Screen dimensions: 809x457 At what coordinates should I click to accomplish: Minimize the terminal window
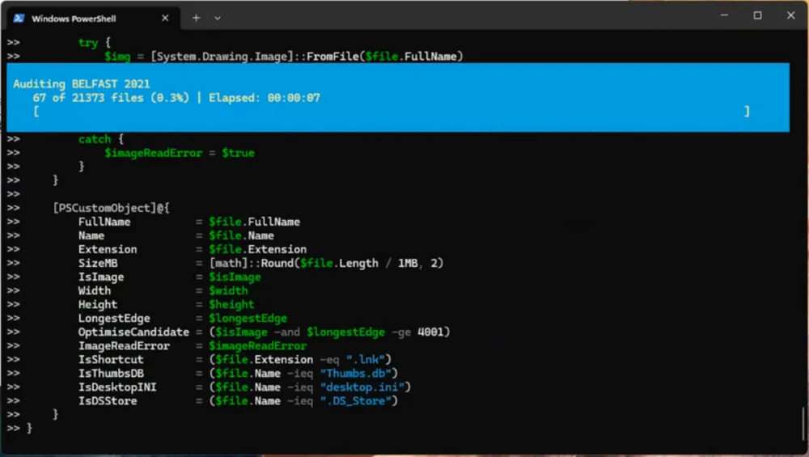[724, 15]
